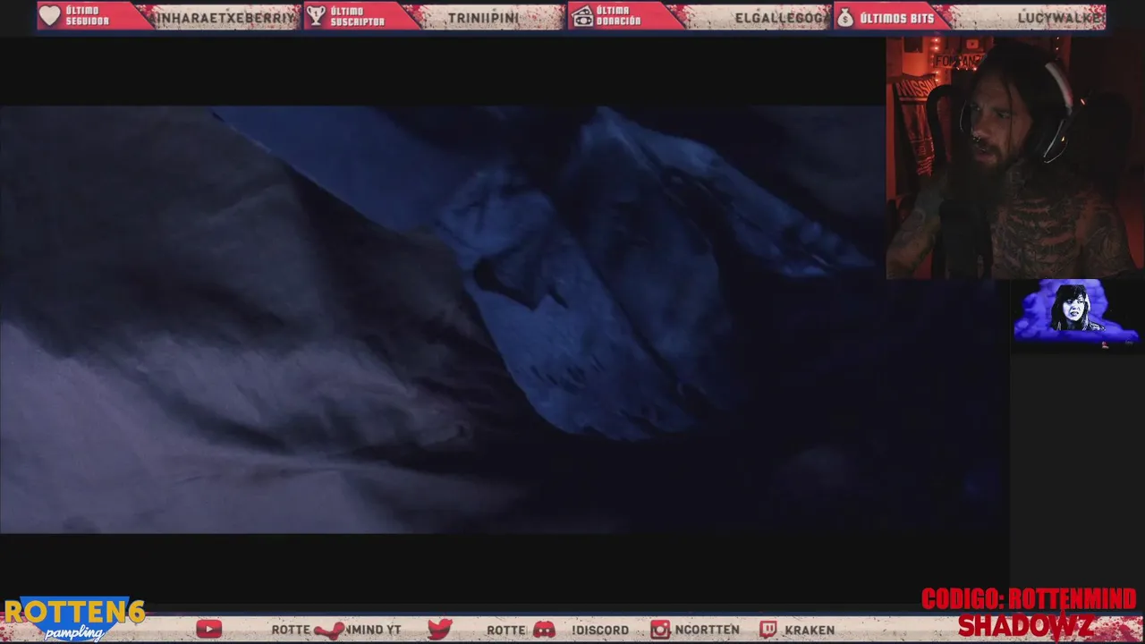Click the trophy icon beside Último Suscriptor

click(316, 16)
